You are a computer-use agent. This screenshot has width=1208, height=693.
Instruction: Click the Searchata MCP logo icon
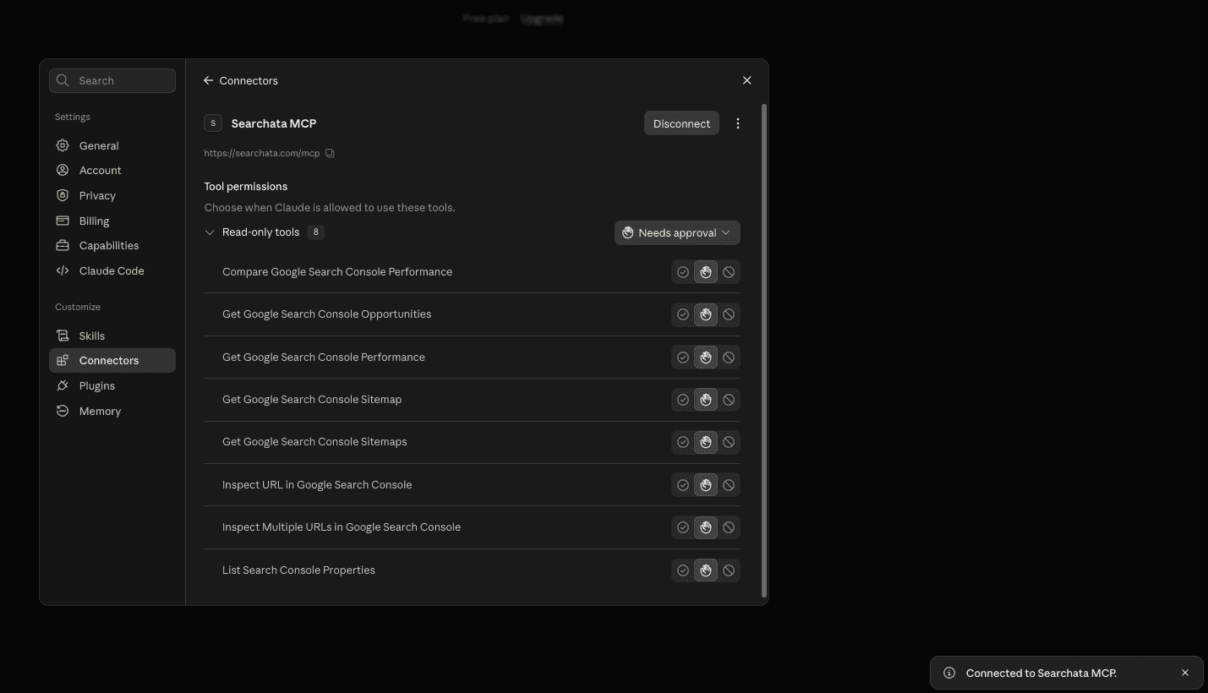coord(213,123)
